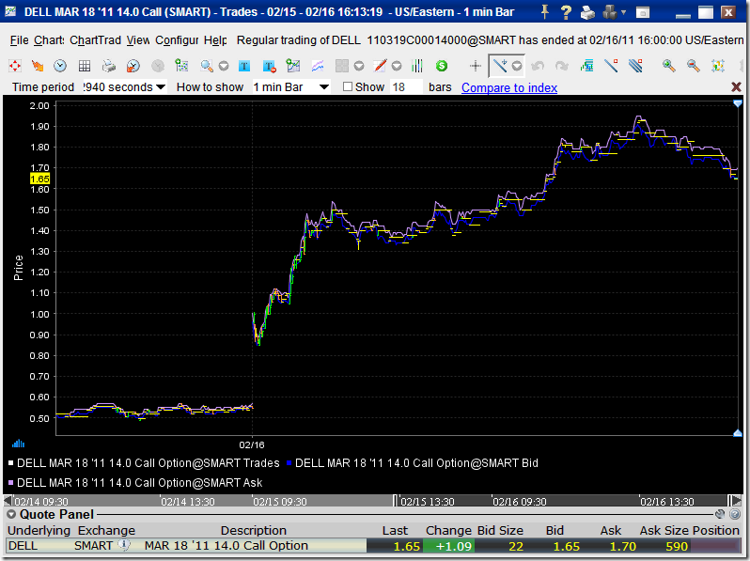The width and height of the screenshot is (750, 561).
Task: Click timeline scroll right arrow
Action: (736, 501)
